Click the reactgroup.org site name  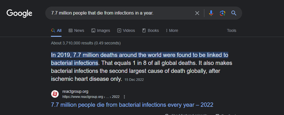pos(75,91)
